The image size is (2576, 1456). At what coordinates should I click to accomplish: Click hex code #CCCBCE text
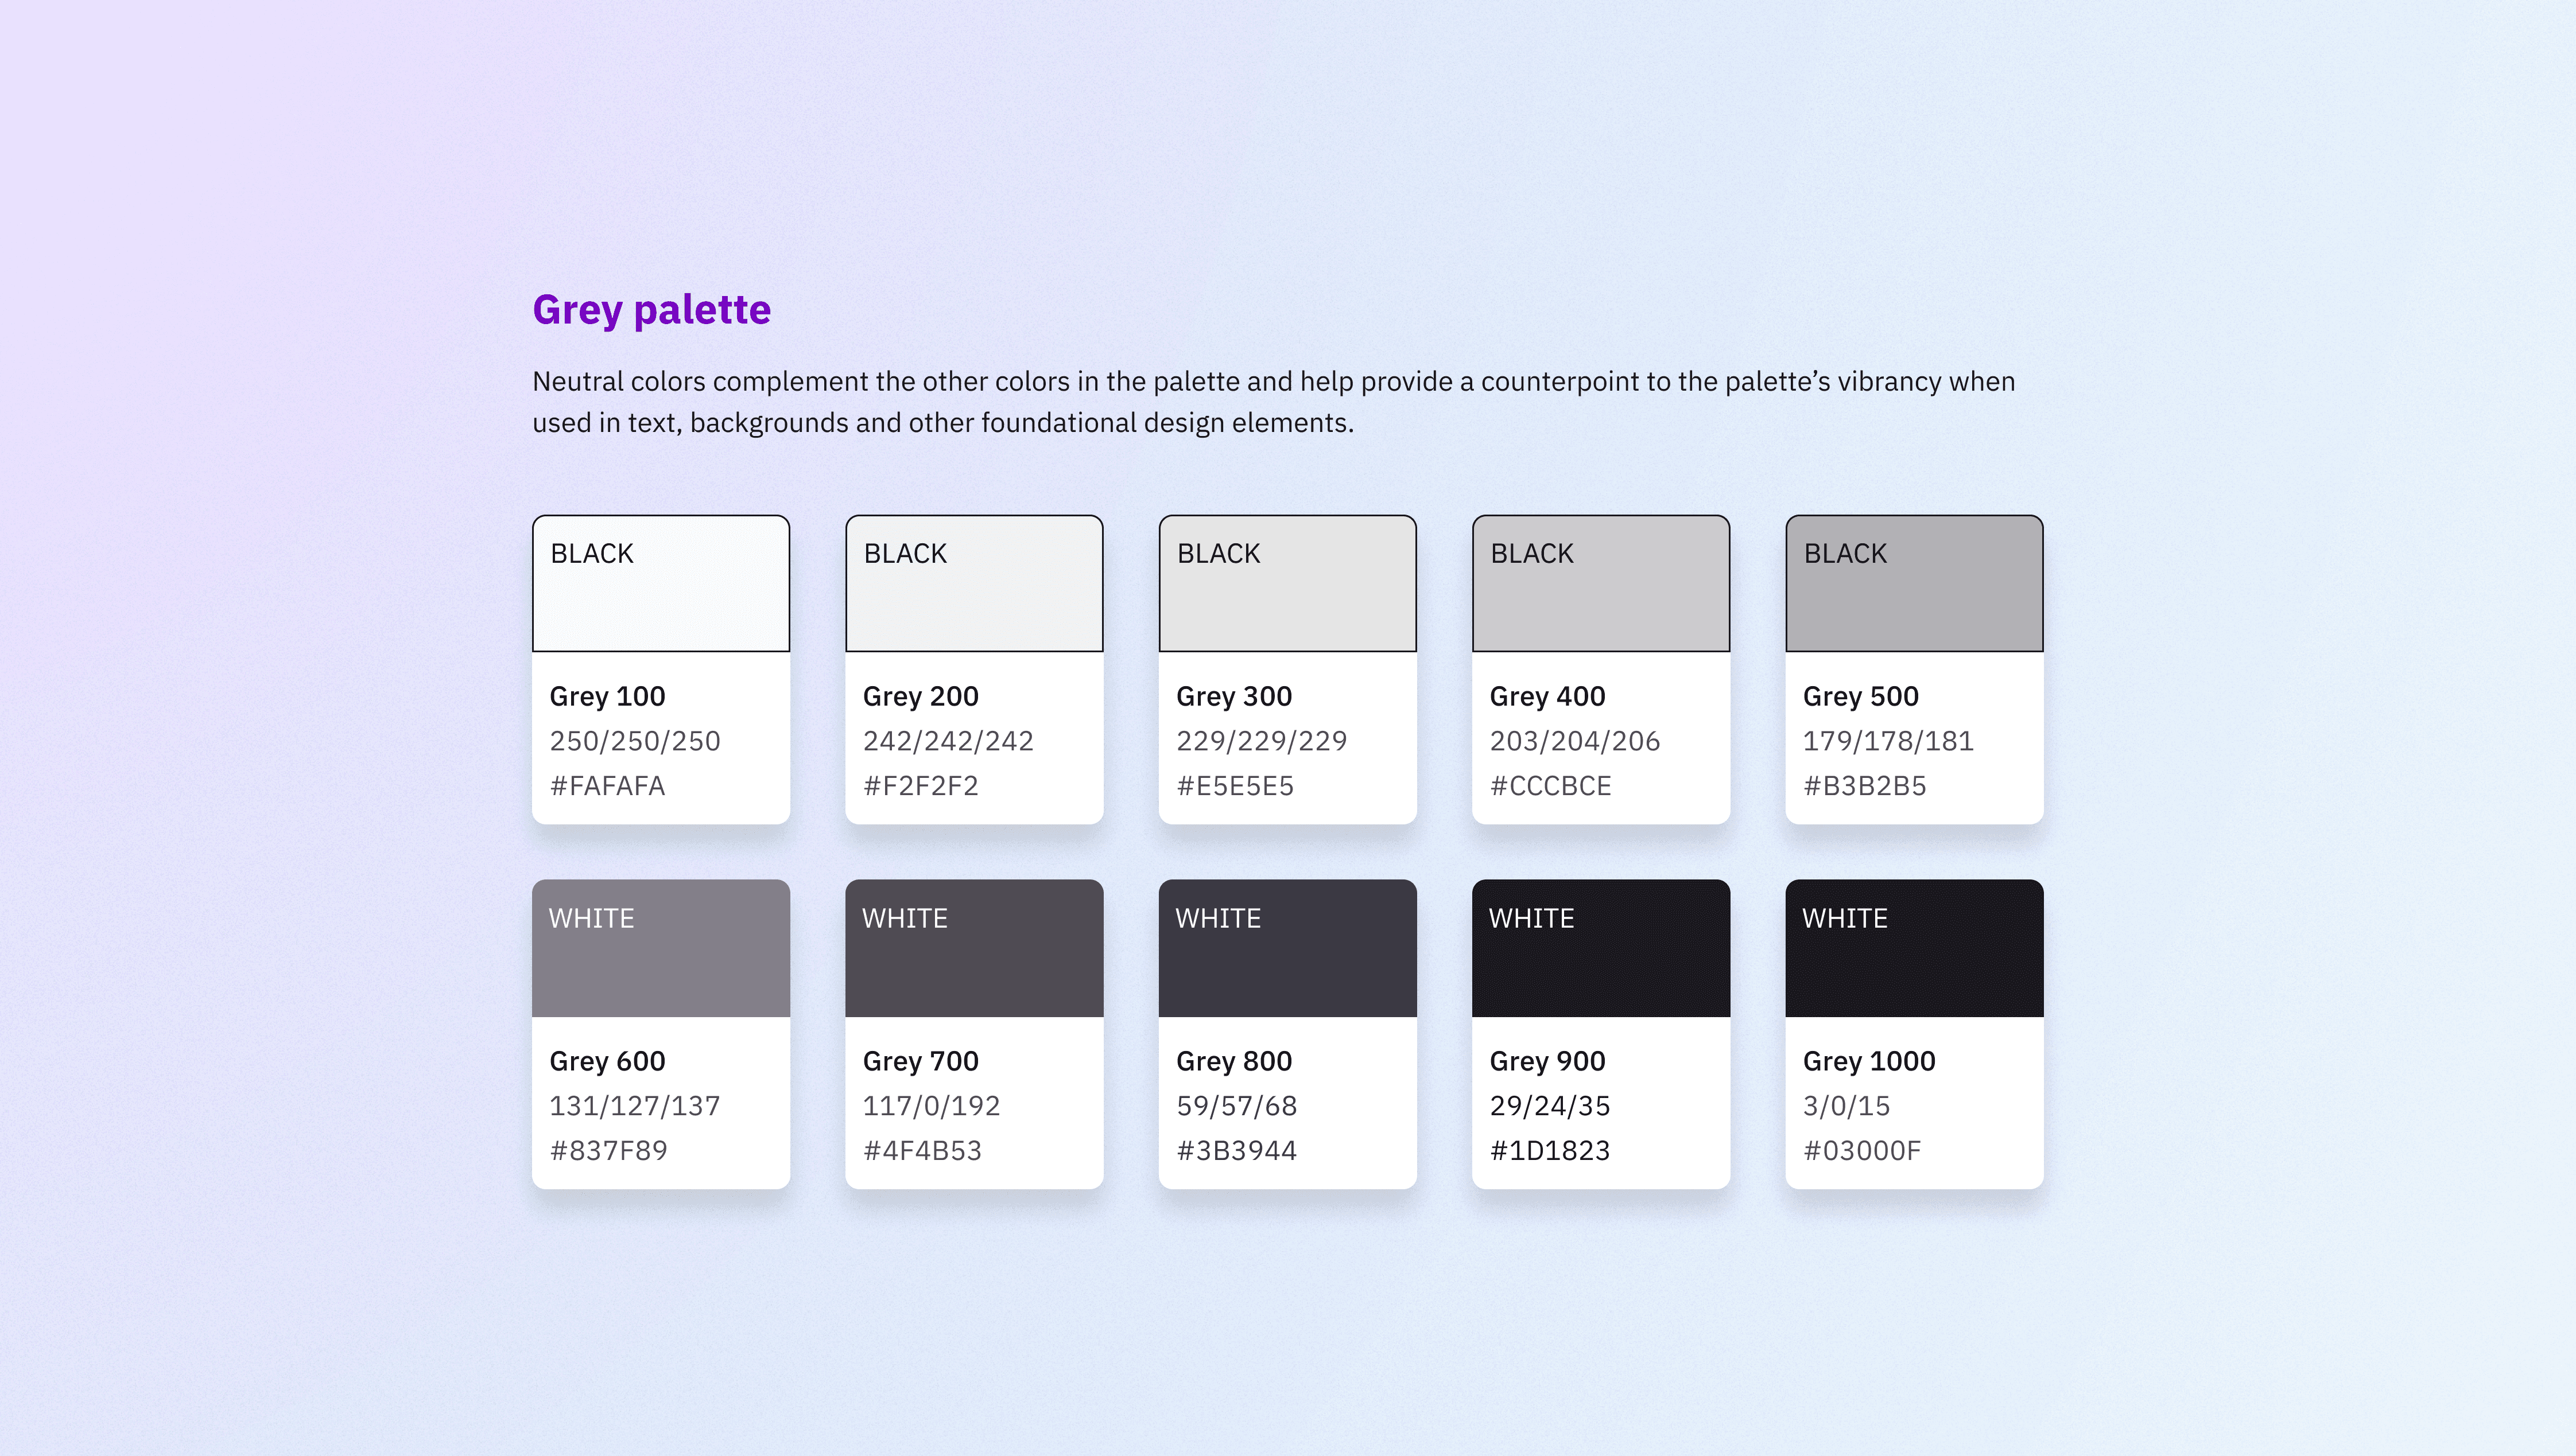click(x=1550, y=786)
